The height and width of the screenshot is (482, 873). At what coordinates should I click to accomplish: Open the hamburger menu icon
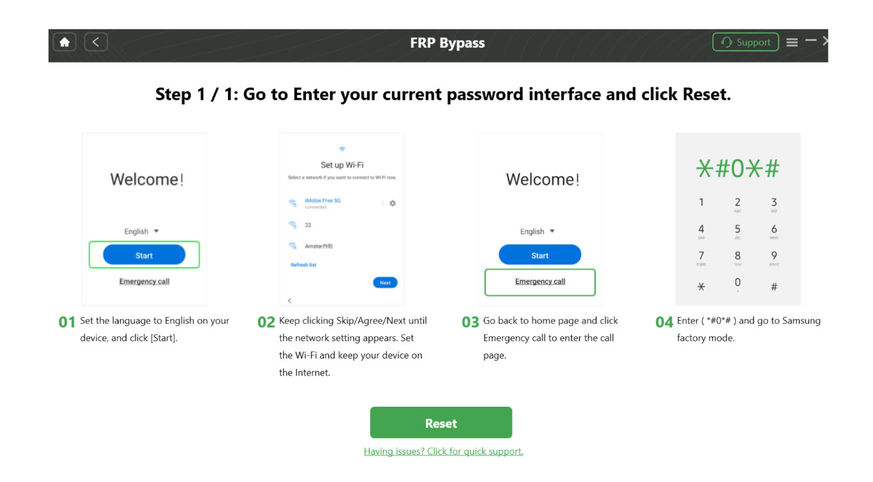[x=792, y=43]
